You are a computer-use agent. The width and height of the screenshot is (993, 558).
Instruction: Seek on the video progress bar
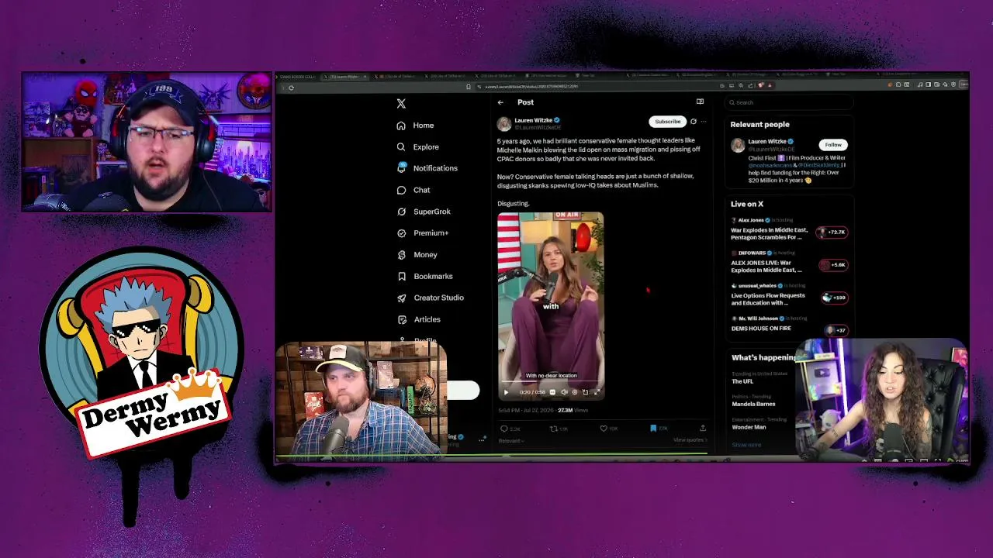point(551,383)
